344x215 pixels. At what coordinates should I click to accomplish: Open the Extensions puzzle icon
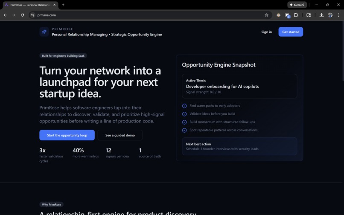pyautogui.click(x=296, y=15)
